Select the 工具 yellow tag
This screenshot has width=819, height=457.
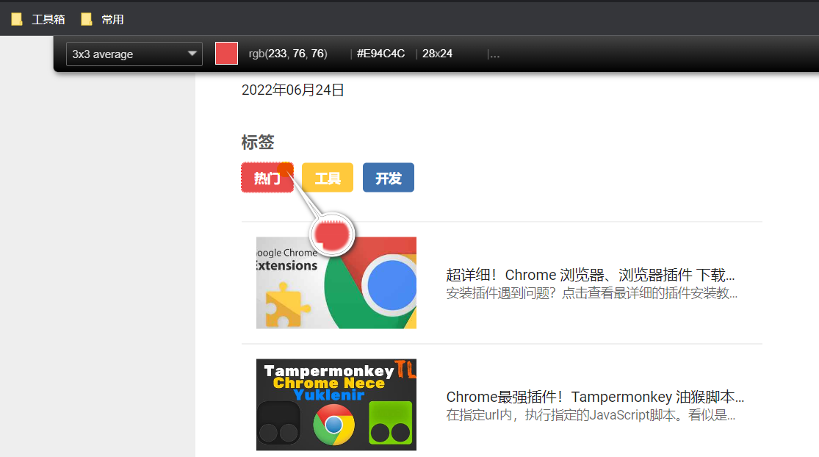(x=328, y=178)
